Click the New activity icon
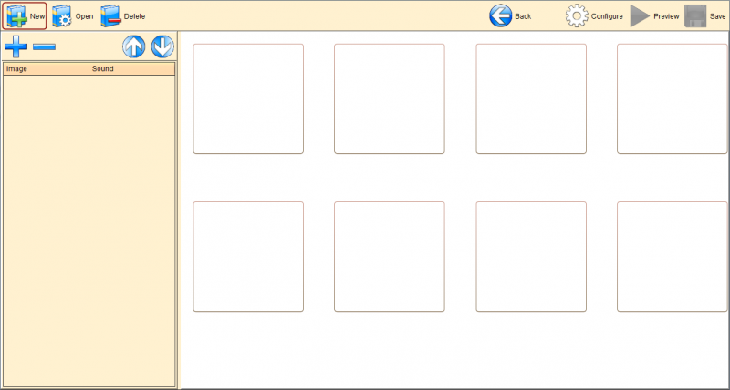 [x=16, y=16]
